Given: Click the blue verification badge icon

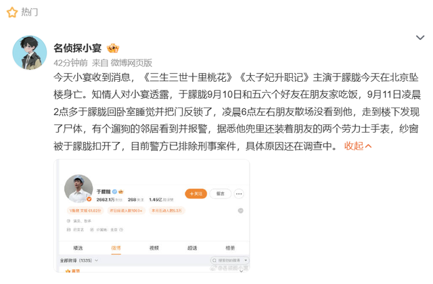Looking at the screenshot, I should pos(114,191).
